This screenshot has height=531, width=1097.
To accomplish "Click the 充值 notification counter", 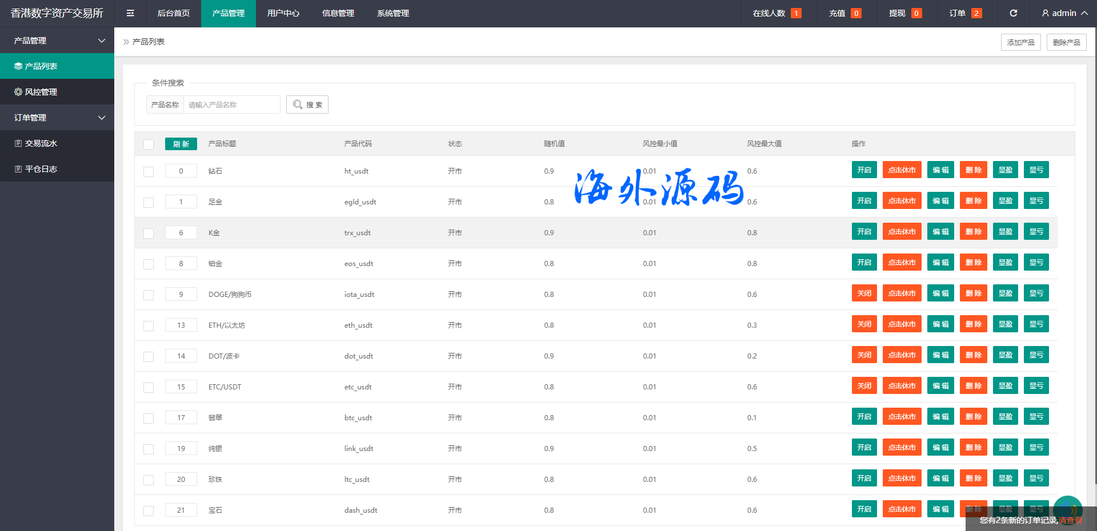I will click(x=856, y=13).
